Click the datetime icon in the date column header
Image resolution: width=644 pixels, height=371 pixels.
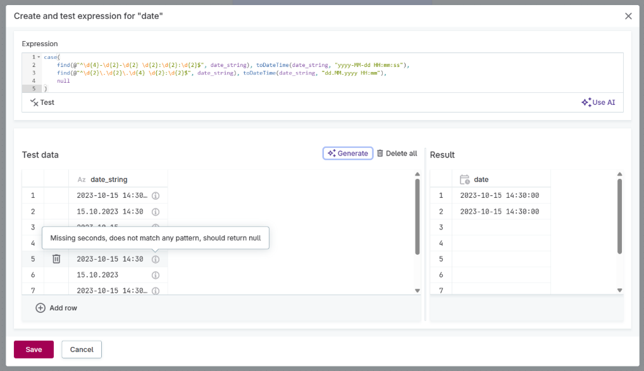coord(464,179)
